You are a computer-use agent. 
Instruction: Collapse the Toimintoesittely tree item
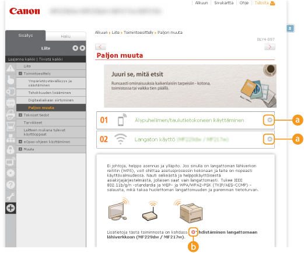coord(20,73)
